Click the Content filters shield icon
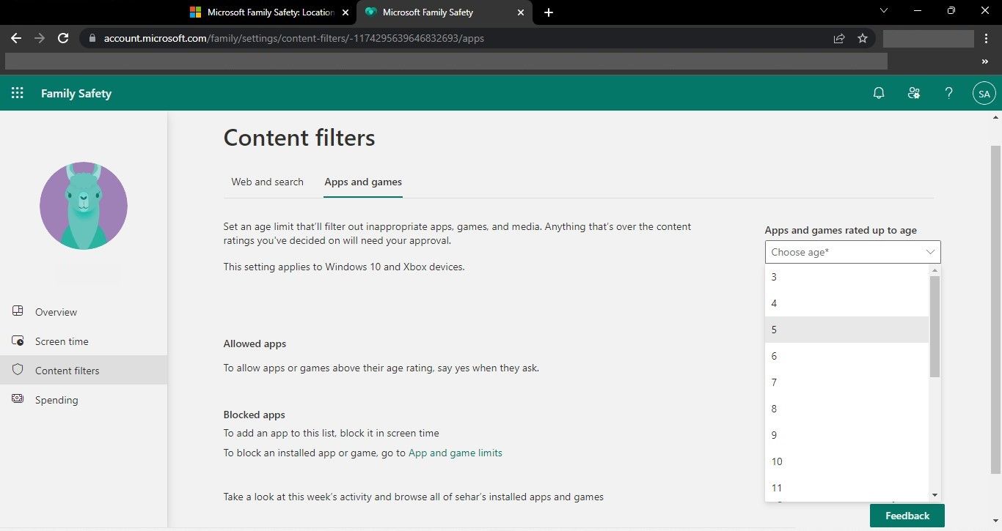This screenshot has height=531, width=1002. [x=18, y=370]
